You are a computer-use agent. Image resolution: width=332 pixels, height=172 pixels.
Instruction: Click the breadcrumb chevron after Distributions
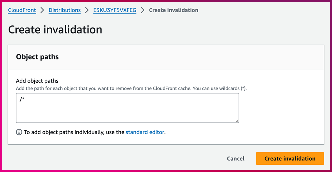pos(87,10)
